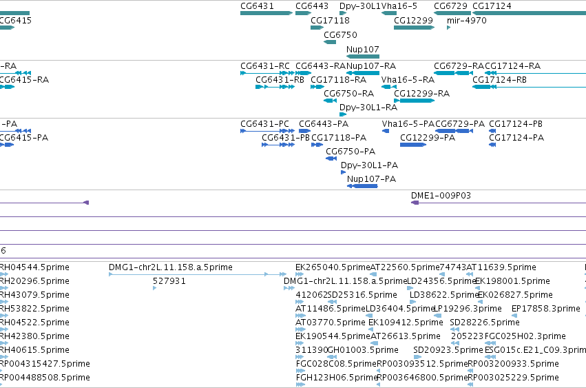
Task: Click the CG6750-PA protein label
Action: (350, 152)
